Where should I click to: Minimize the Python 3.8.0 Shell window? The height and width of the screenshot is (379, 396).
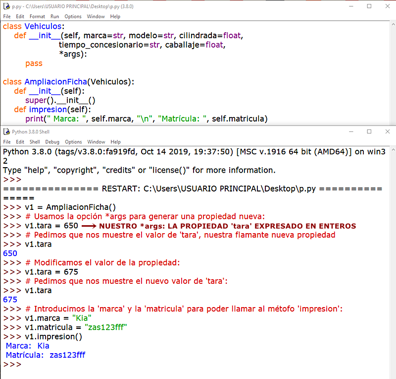[351, 131]
